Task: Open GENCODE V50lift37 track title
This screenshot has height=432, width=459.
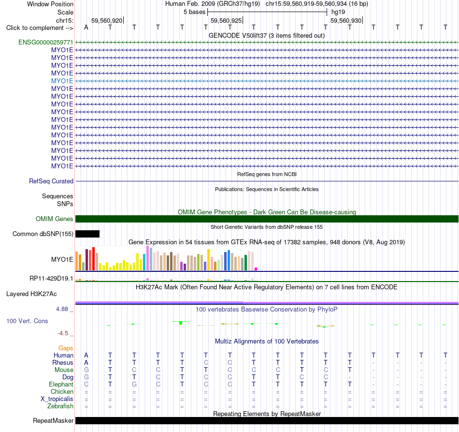Action: pyautogui.click(x=267, y=35)
